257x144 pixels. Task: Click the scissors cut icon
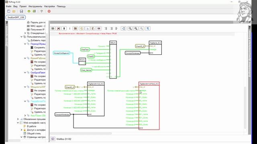(x=88, y=28)
